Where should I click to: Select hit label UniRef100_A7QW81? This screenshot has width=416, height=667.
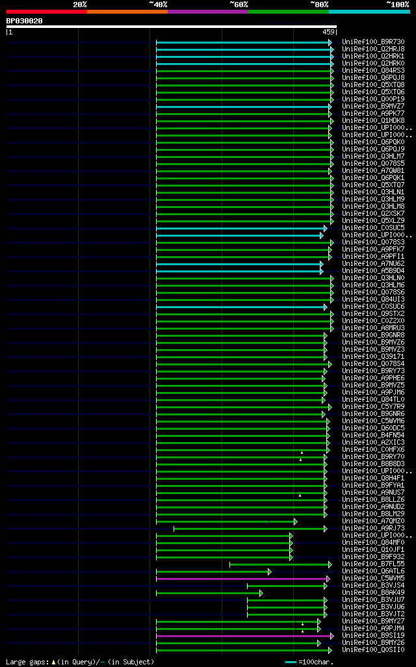pos(374,170)
